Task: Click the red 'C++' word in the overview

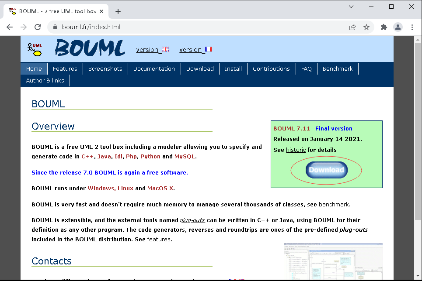Action: coord(87,156)
